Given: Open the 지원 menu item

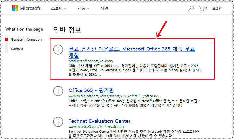Looking at the screenshot, I should [x=104, y=8].
